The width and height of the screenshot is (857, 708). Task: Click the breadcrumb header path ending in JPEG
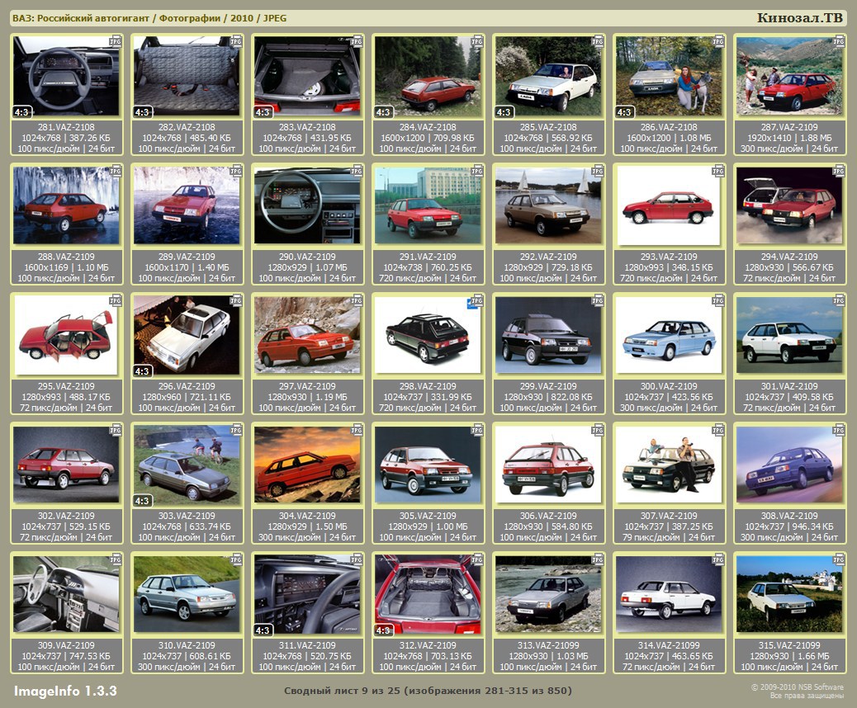149,18
